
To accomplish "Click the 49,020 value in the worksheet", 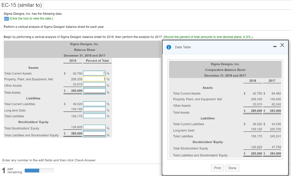I will coord(77,104).
